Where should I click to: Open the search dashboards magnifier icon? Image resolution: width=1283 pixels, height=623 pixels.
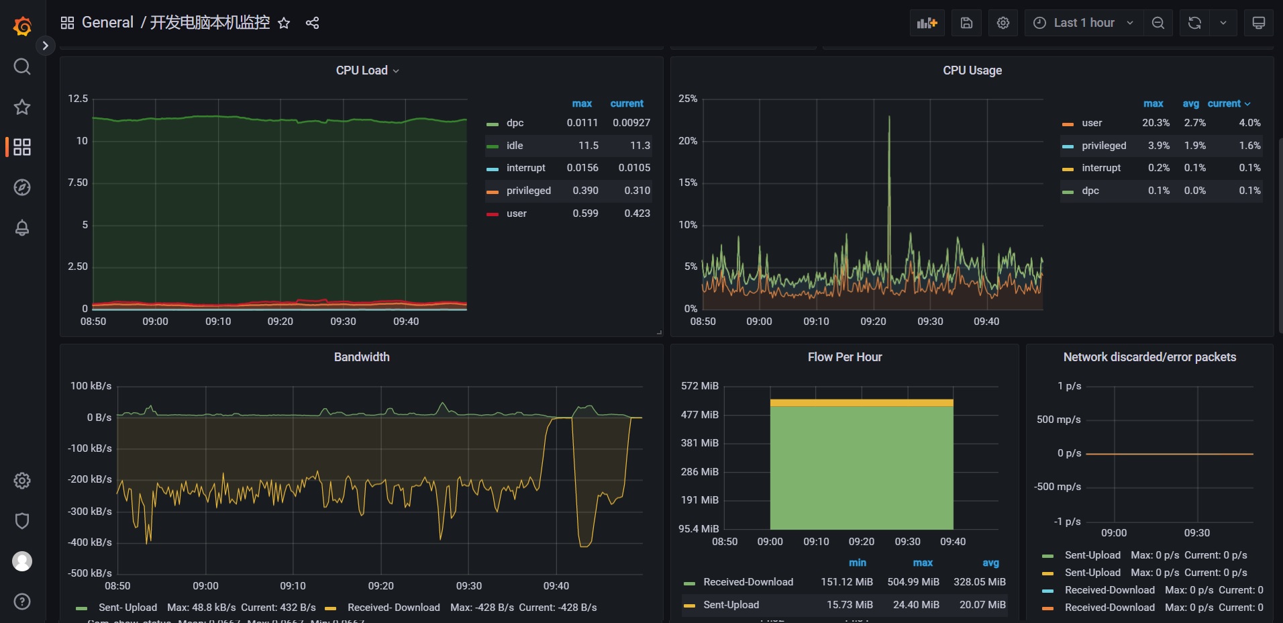click(x=22, y=66)
